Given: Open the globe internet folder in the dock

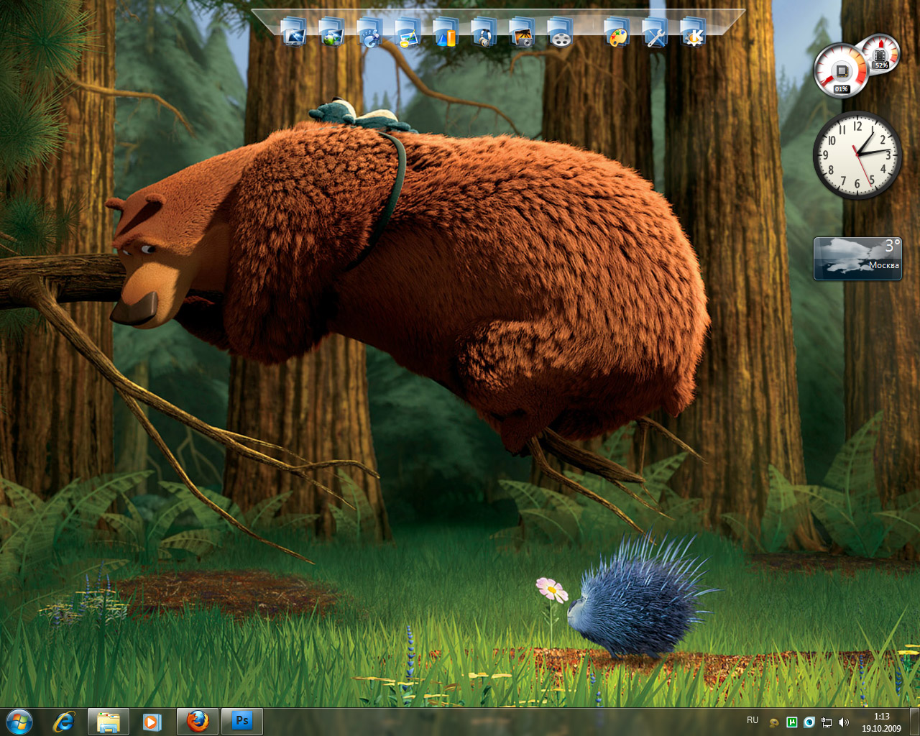Looking at the screenshot, I should (x=332, y=32).
